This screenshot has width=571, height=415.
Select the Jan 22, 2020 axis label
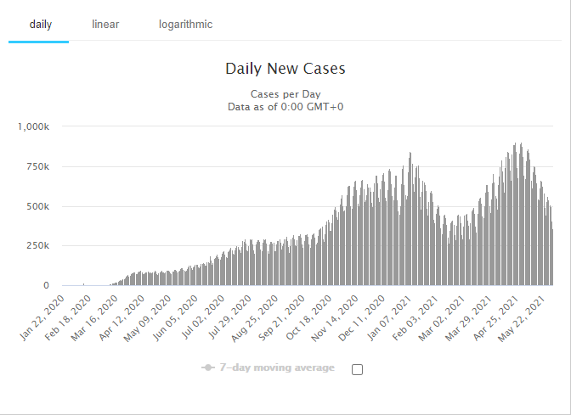click(x=42, y=318)
